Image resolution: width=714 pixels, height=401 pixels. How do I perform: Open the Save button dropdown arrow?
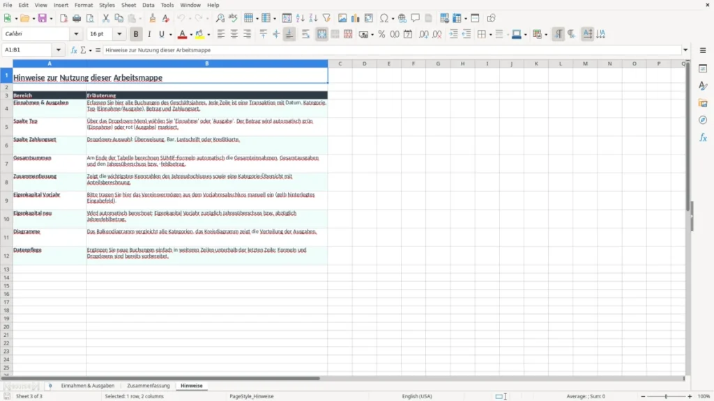tap(51, 19)
